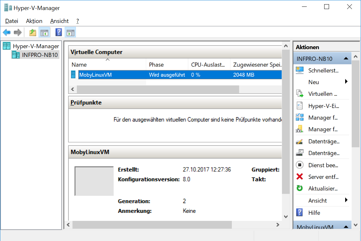
Task: Click the Prüfpunkte section header
Action: [175, 103]
